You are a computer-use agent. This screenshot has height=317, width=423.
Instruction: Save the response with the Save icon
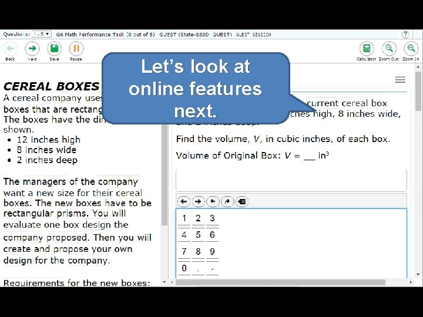[54, 49]
